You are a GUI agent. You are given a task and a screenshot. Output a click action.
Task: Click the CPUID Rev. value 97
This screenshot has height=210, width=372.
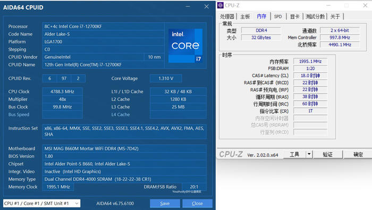64,78
